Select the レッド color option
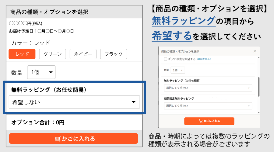 click(22, 54)
